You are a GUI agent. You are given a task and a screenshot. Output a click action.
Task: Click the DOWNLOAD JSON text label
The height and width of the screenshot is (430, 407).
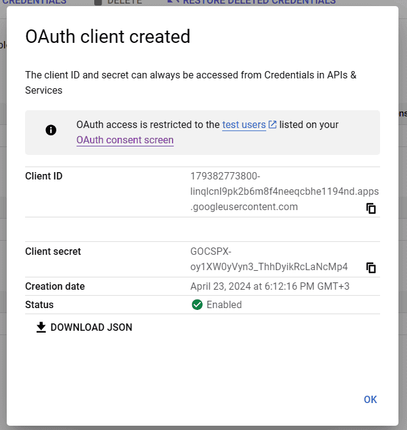pyautogui.click(x=91, y=328)
